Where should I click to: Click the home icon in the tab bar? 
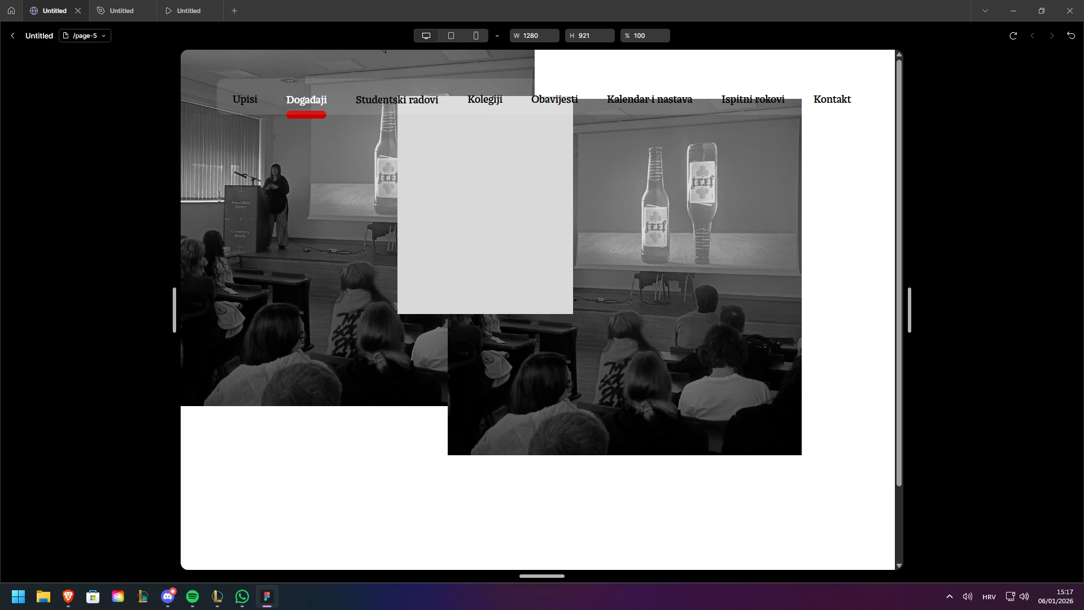click(x=11, y=10)
